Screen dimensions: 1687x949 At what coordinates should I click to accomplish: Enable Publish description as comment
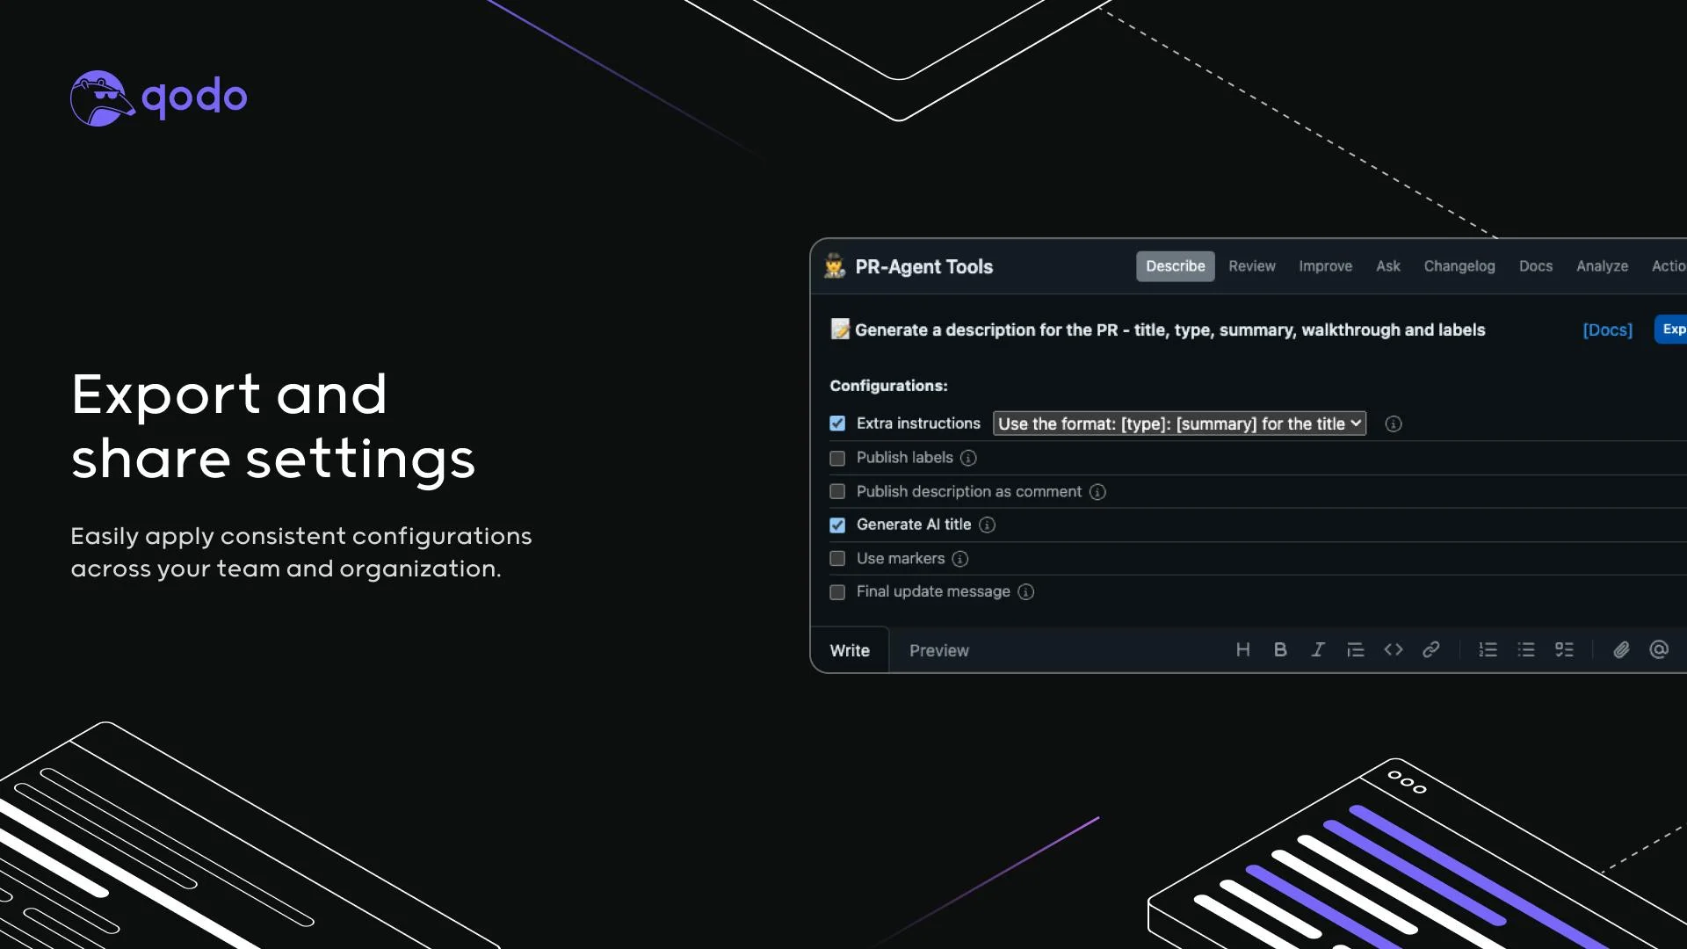(x=837, y=491)
